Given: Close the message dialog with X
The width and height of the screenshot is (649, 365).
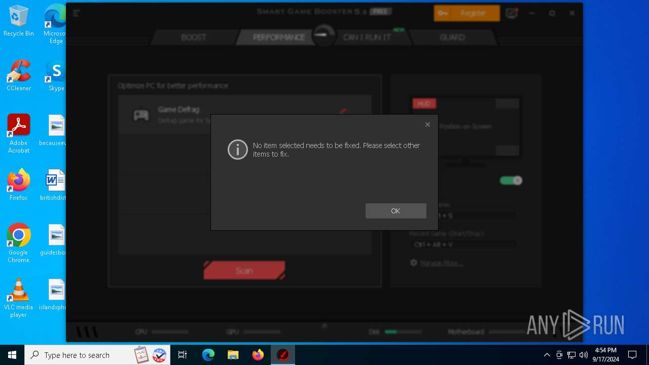Looking at the screenshot, I should click(427, 124).
